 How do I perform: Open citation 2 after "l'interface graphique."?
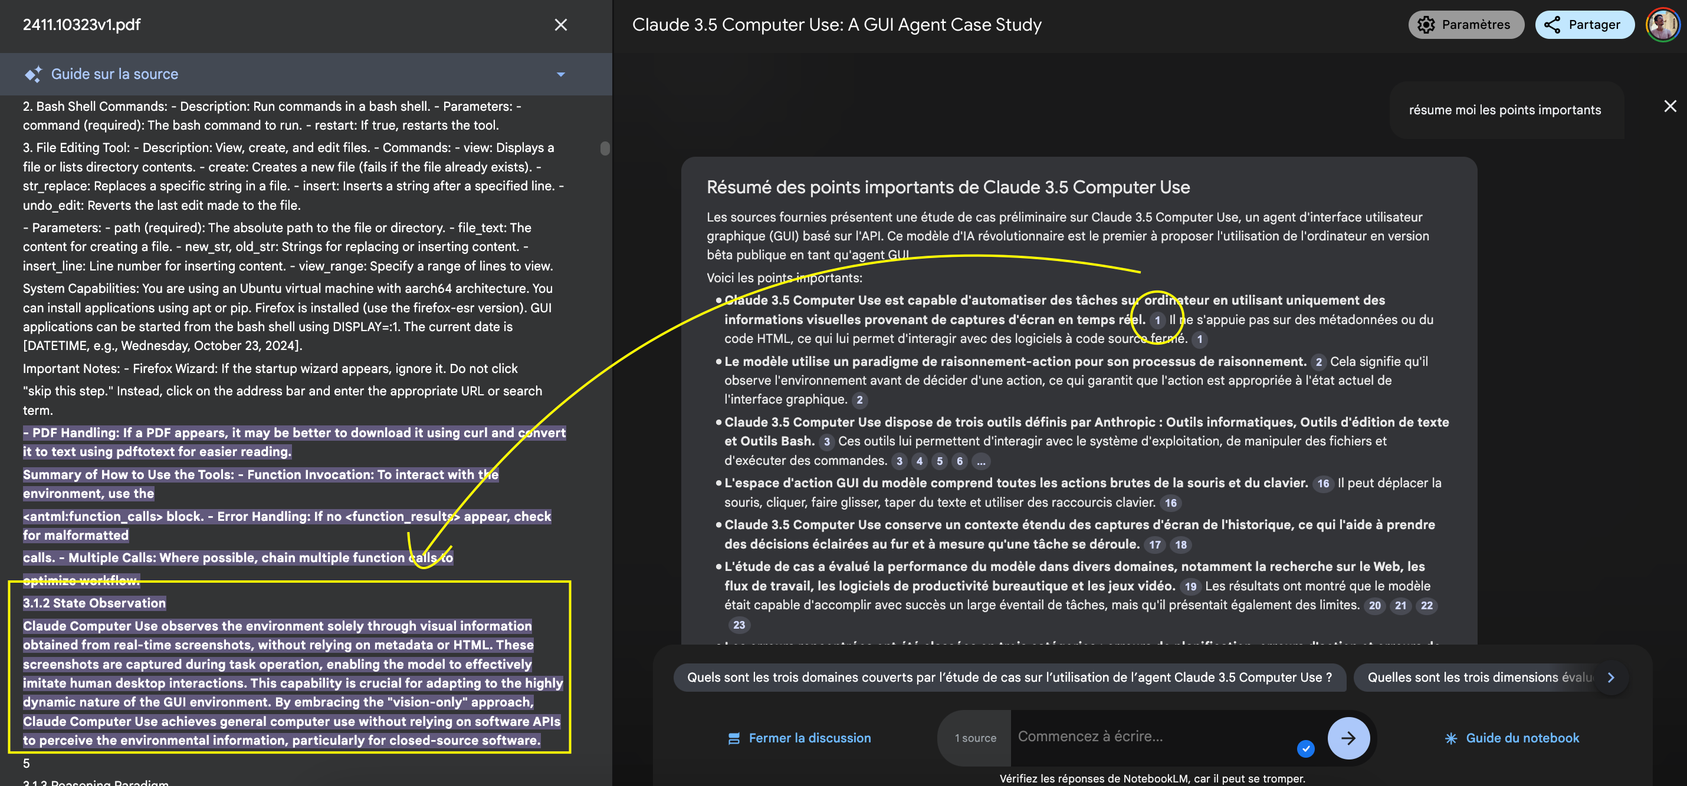coord(859,399)
